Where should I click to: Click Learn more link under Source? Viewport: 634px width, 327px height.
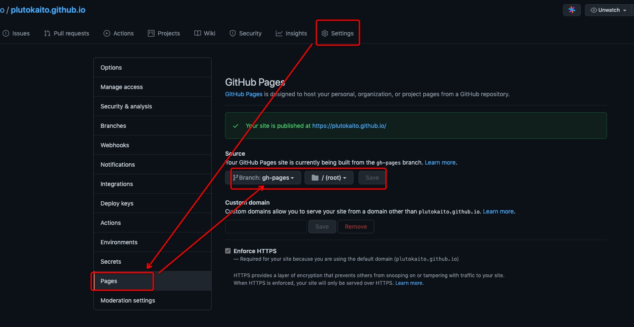coord(440,162)
